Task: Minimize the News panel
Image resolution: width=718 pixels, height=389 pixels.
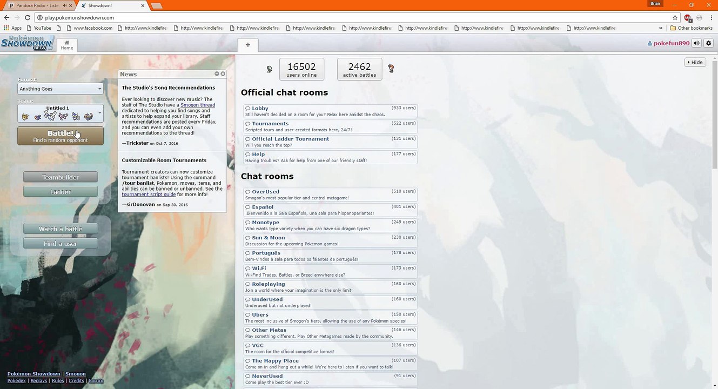Action: click(217, 74)
